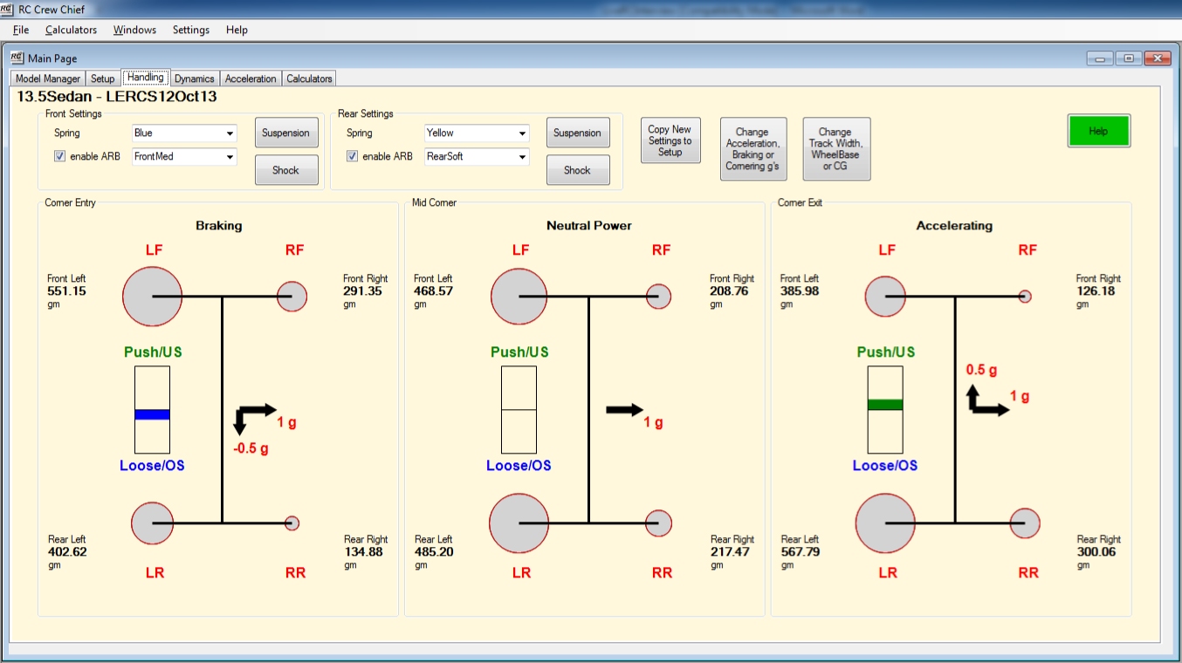
Task: Click the front Suspension button
Action: (286, 133)
